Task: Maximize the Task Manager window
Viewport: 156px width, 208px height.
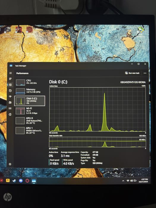Action: coord(138,64)
